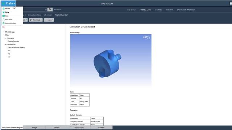Image resolution: width=232 pixels, height=130 pixels.
Task: Click StaticMixer.def in the breadcrumb
Action: point(61,15)
